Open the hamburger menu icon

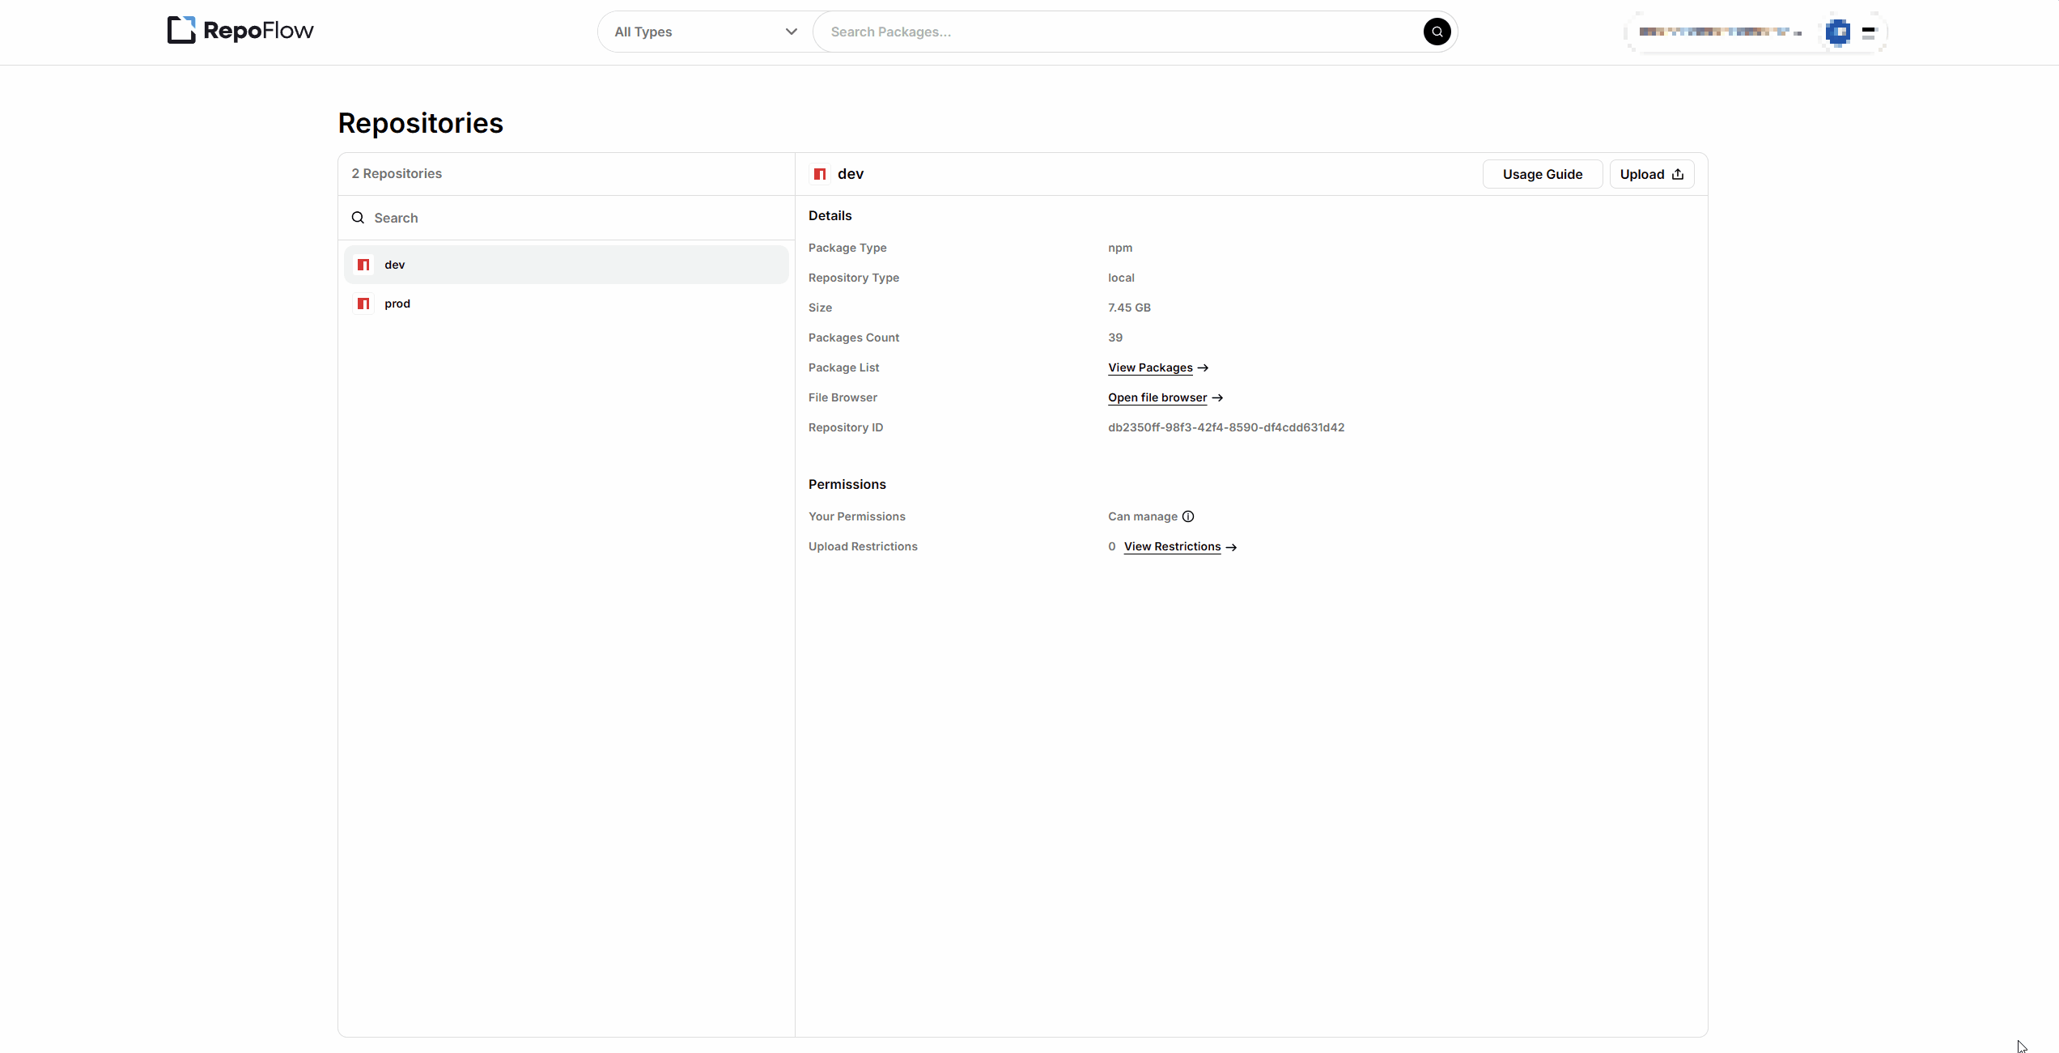pyautogui.click(x=1869, y=32)
